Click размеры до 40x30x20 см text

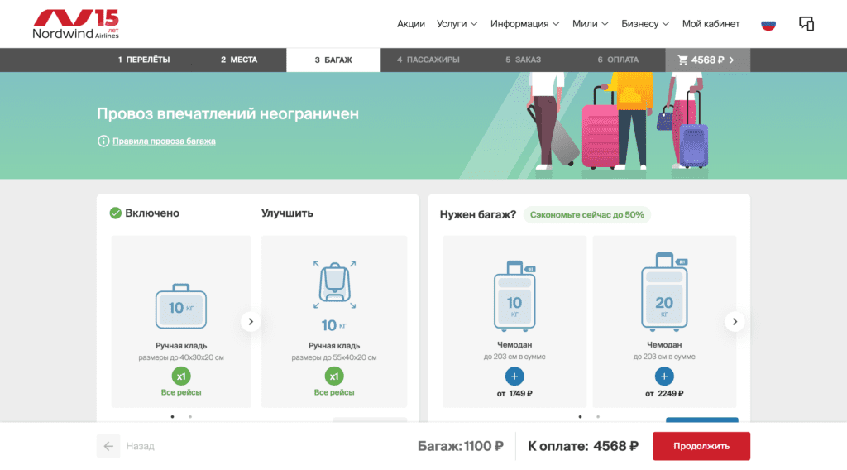click(x=181, y=357)
